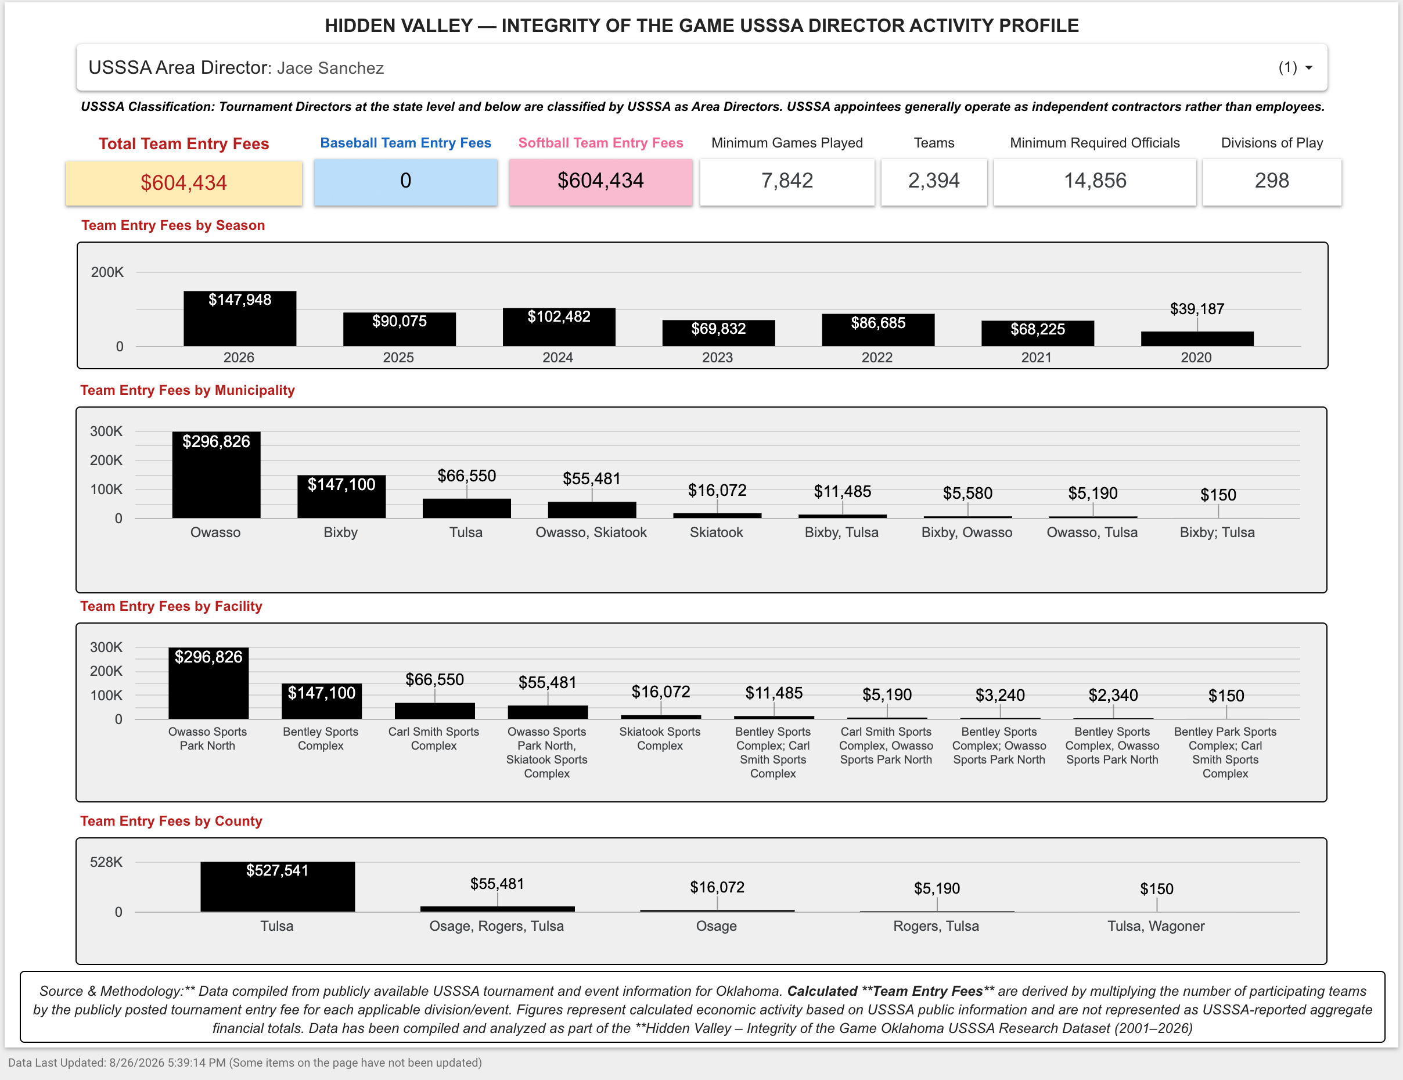The height and width of the screenshot is (1080, 1403).
Task: Click the Minimum Required Officials value 14,856
Action: click(1095, 181)
